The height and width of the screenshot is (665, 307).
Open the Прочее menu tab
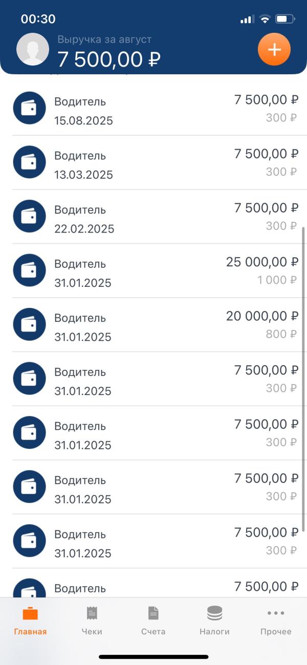click(276, 620)
